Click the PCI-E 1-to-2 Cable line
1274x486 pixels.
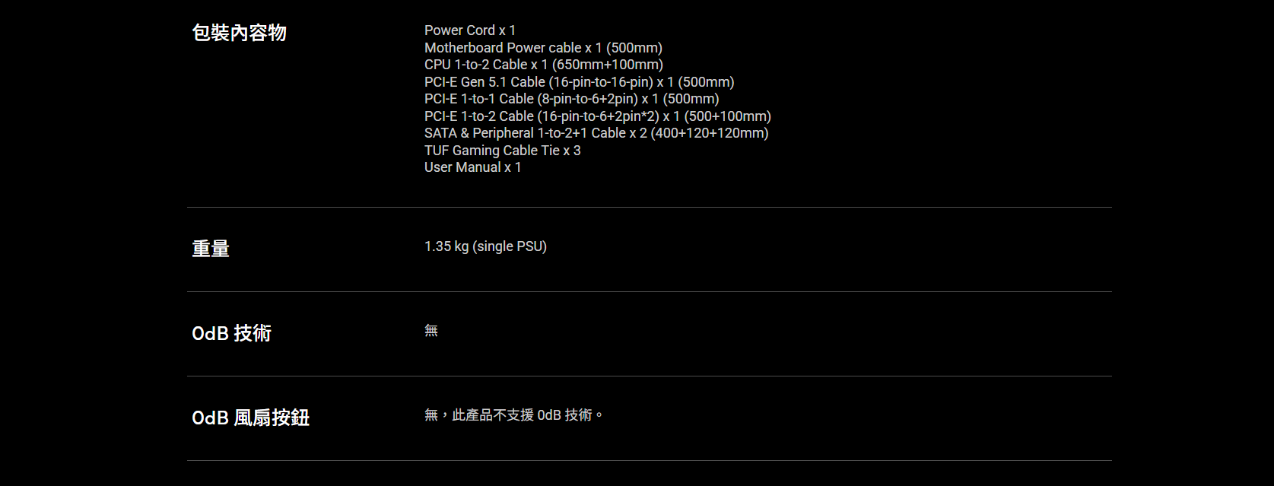[597, 116]
